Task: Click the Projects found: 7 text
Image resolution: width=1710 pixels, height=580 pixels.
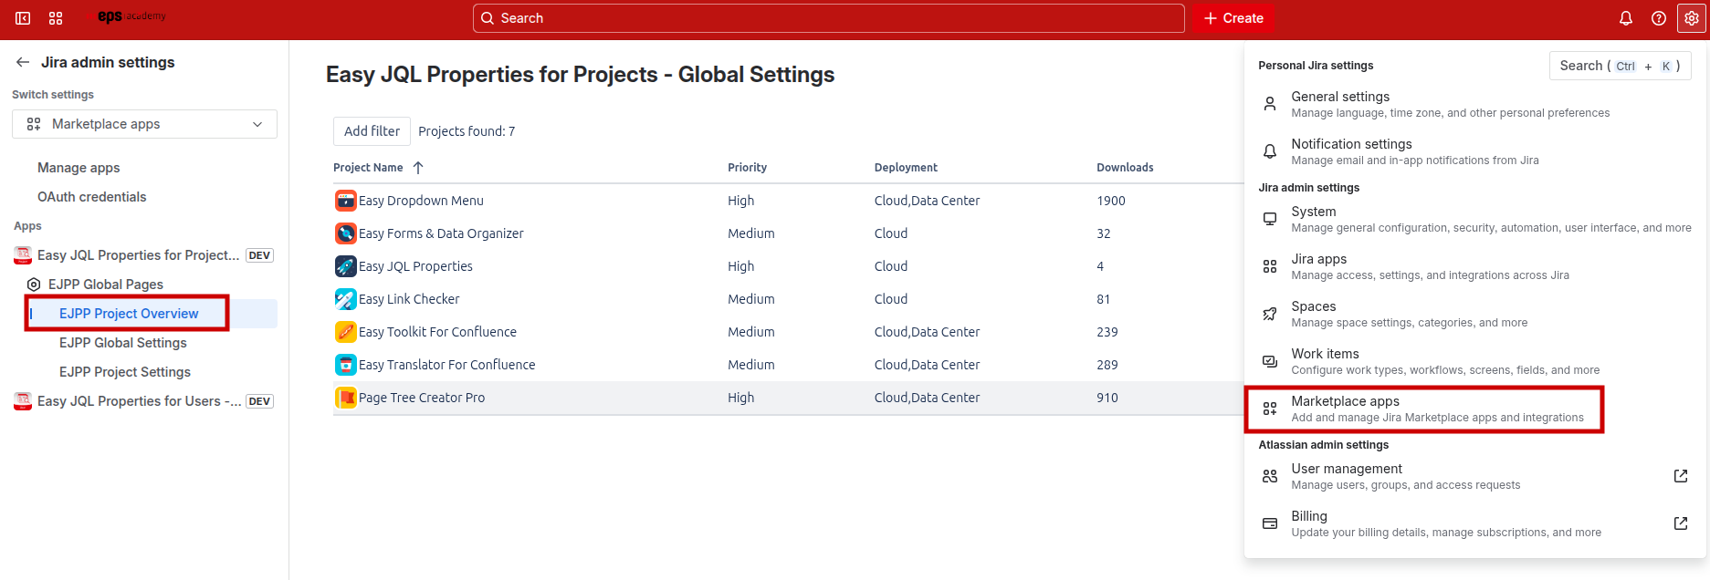Action: 467,131
